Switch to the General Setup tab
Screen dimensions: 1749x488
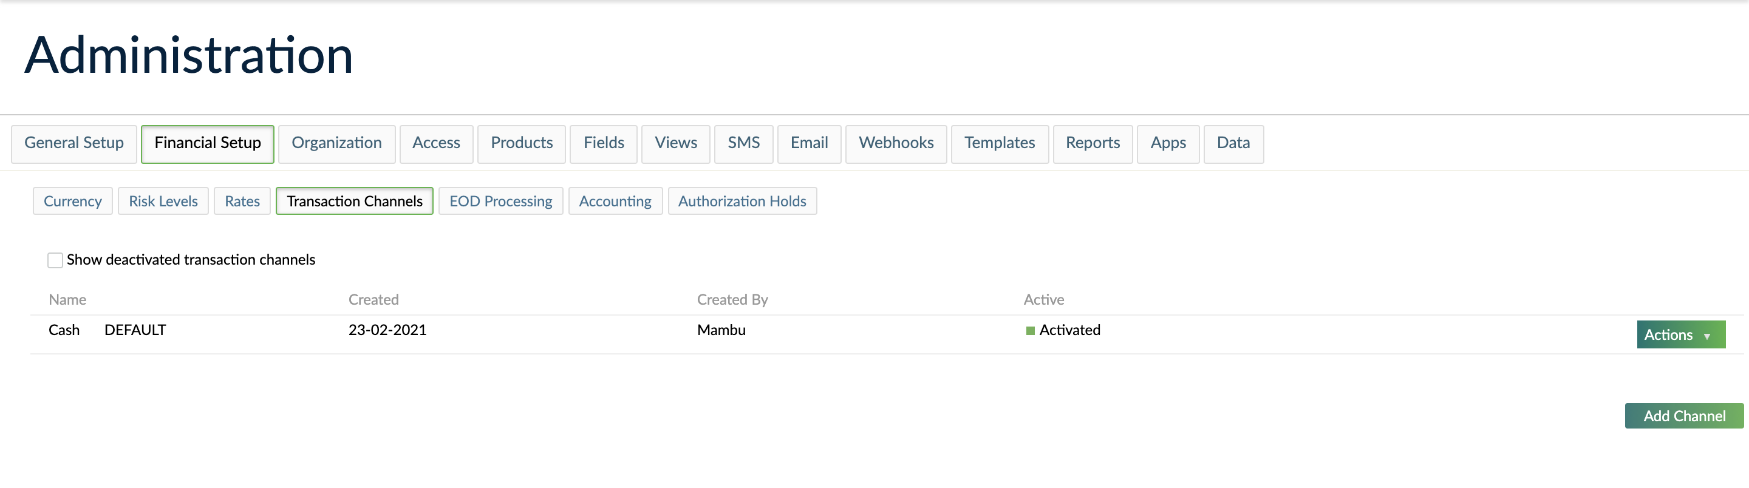point(74,143)
